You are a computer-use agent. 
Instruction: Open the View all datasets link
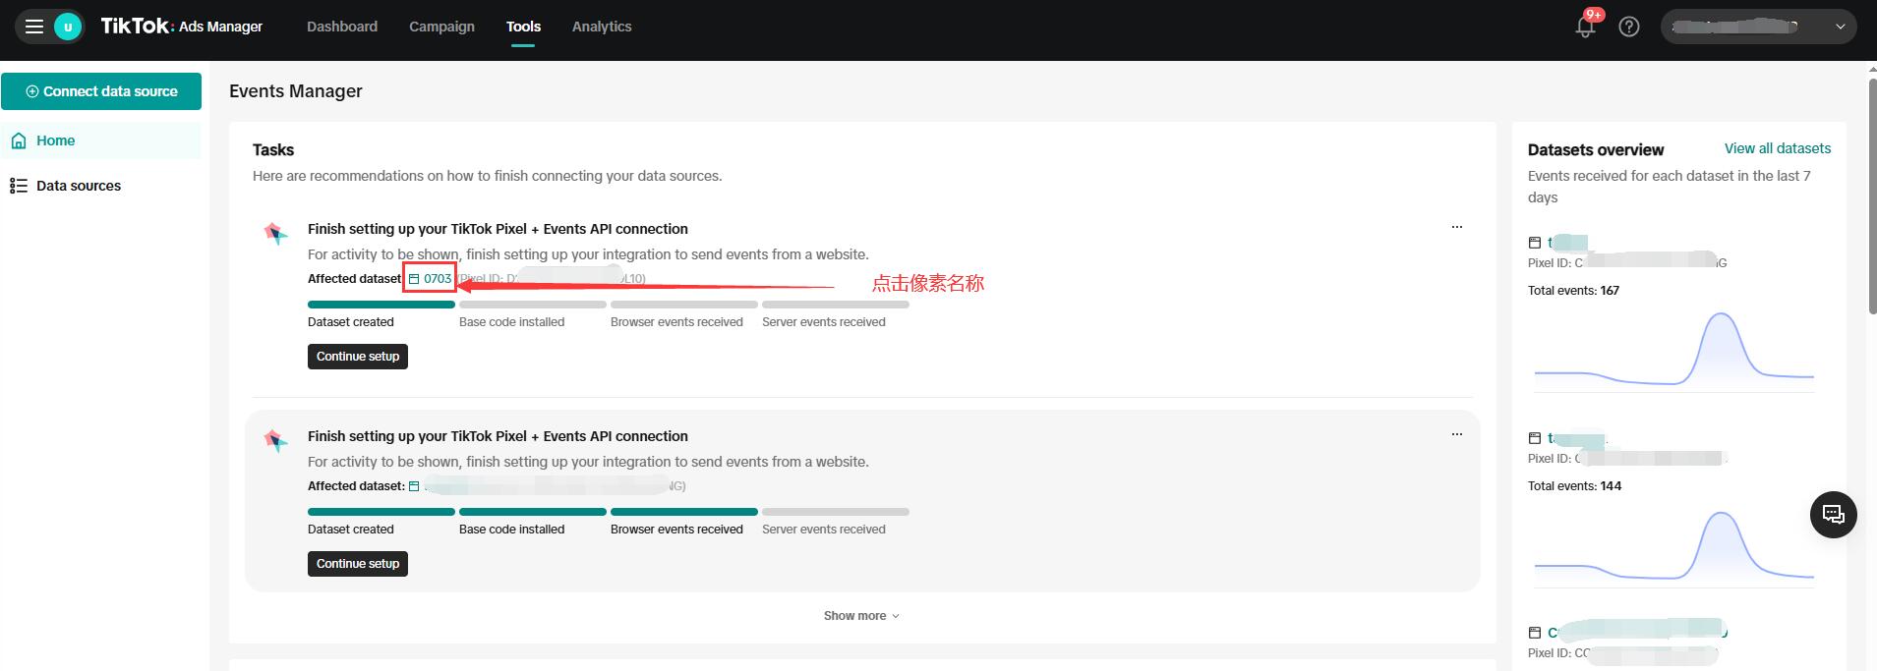(1778, 148)
